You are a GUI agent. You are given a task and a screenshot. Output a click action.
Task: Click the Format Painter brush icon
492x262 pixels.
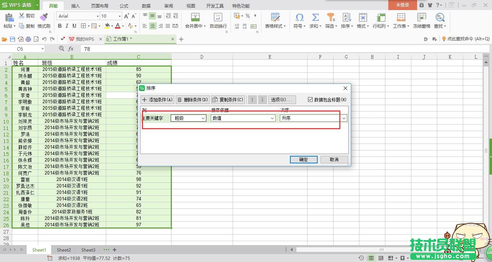pyautogui.click(x=44, y=17)
